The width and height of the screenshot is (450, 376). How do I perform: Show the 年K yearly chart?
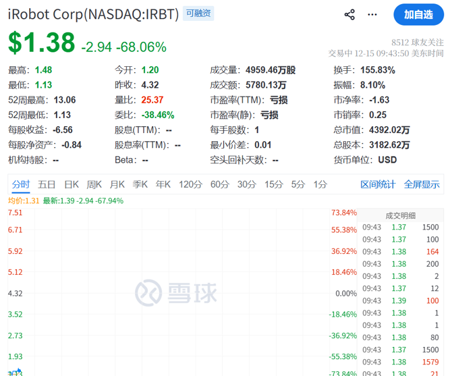pyautogui.click(x=163, y=184)
